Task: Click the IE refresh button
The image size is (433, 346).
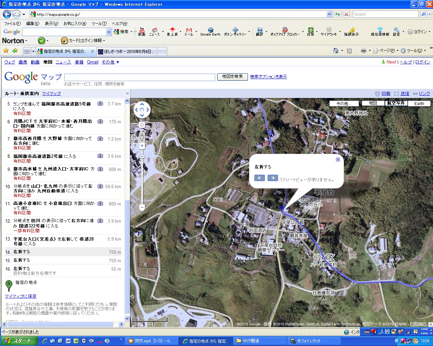Action: [x=337, y=14]
